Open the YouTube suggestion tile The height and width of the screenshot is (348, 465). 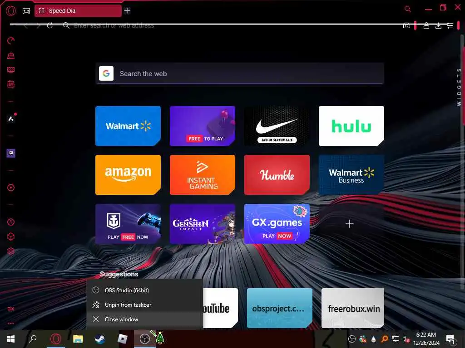coord(220,308)
